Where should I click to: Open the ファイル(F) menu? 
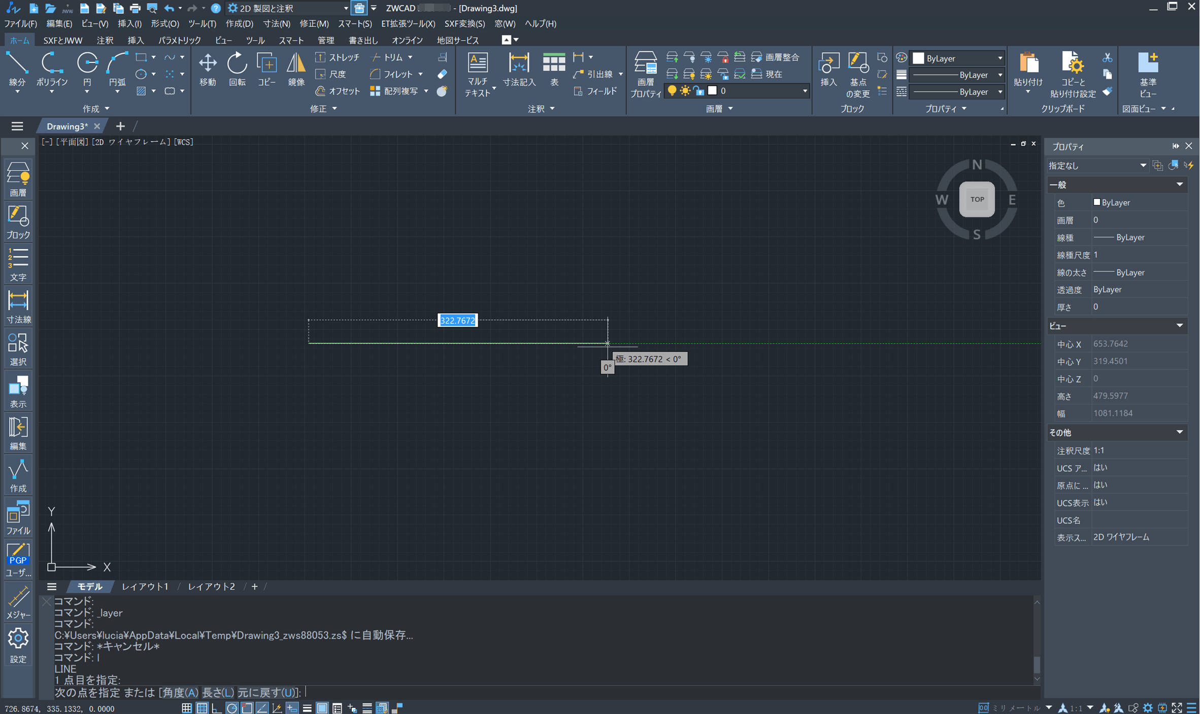(20, 23)
